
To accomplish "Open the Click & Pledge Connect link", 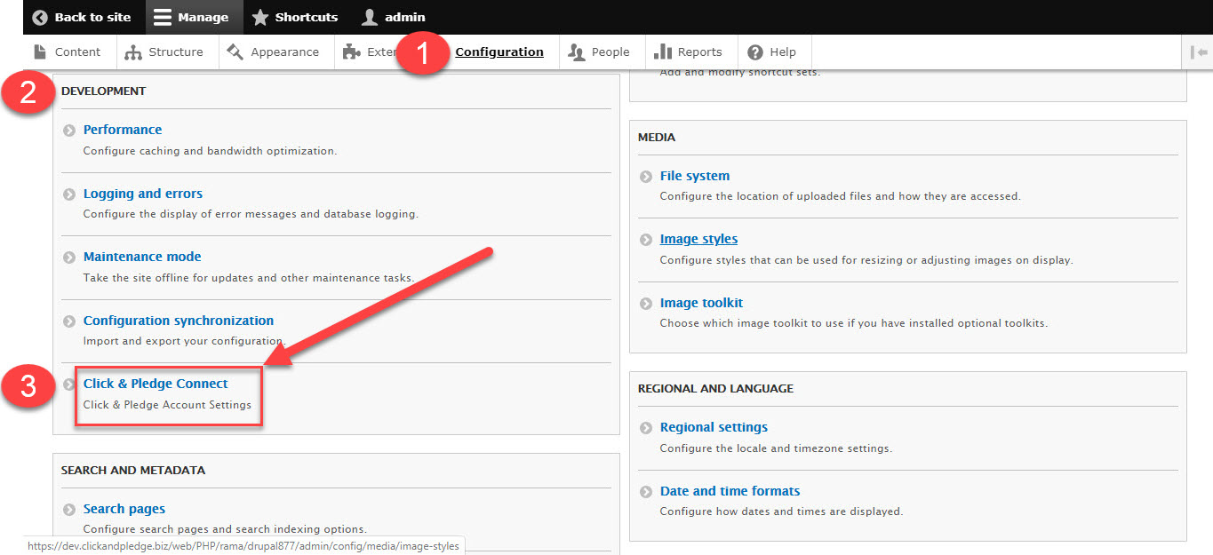I will pos(156,384).
